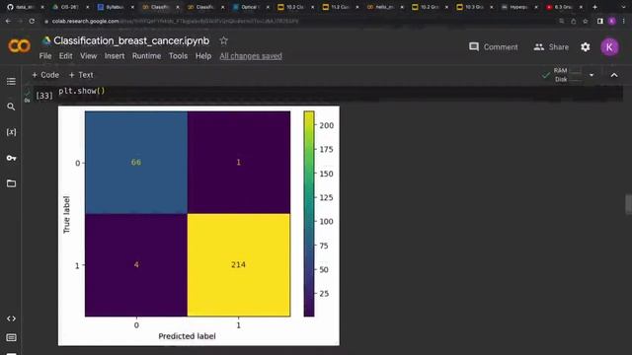Run cell number 33
Viewport: 632px width, 355px height.
point(44,96)
